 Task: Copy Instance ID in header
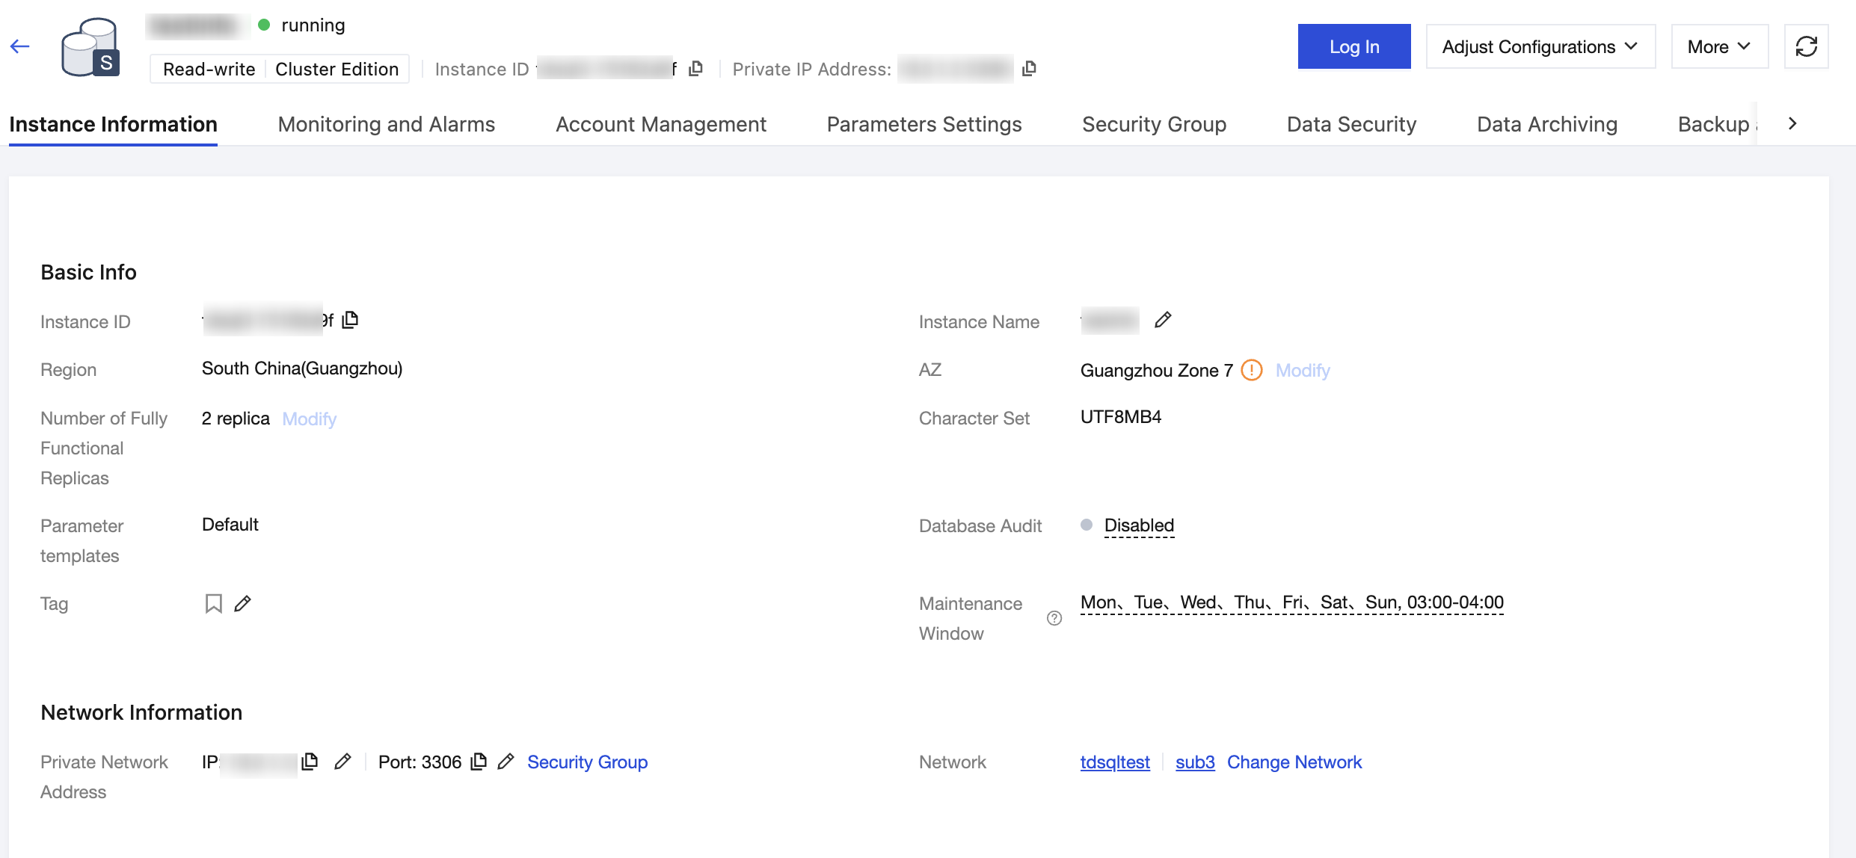pos(695,69)
